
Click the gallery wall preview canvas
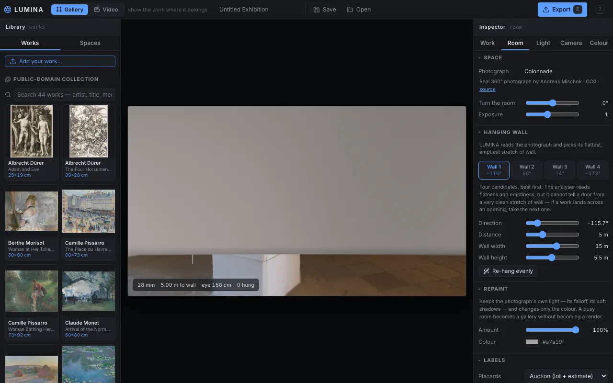point(297,201)
